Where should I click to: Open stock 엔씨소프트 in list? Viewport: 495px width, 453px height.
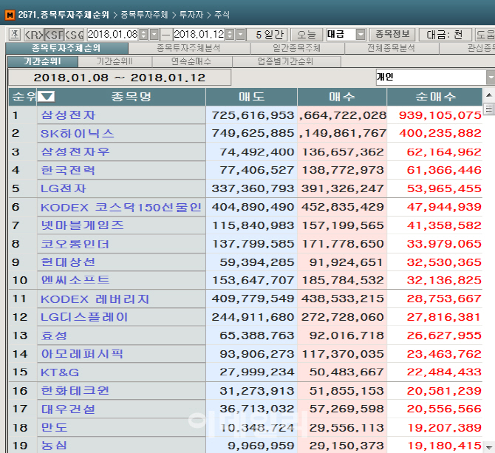coord(75,280)
